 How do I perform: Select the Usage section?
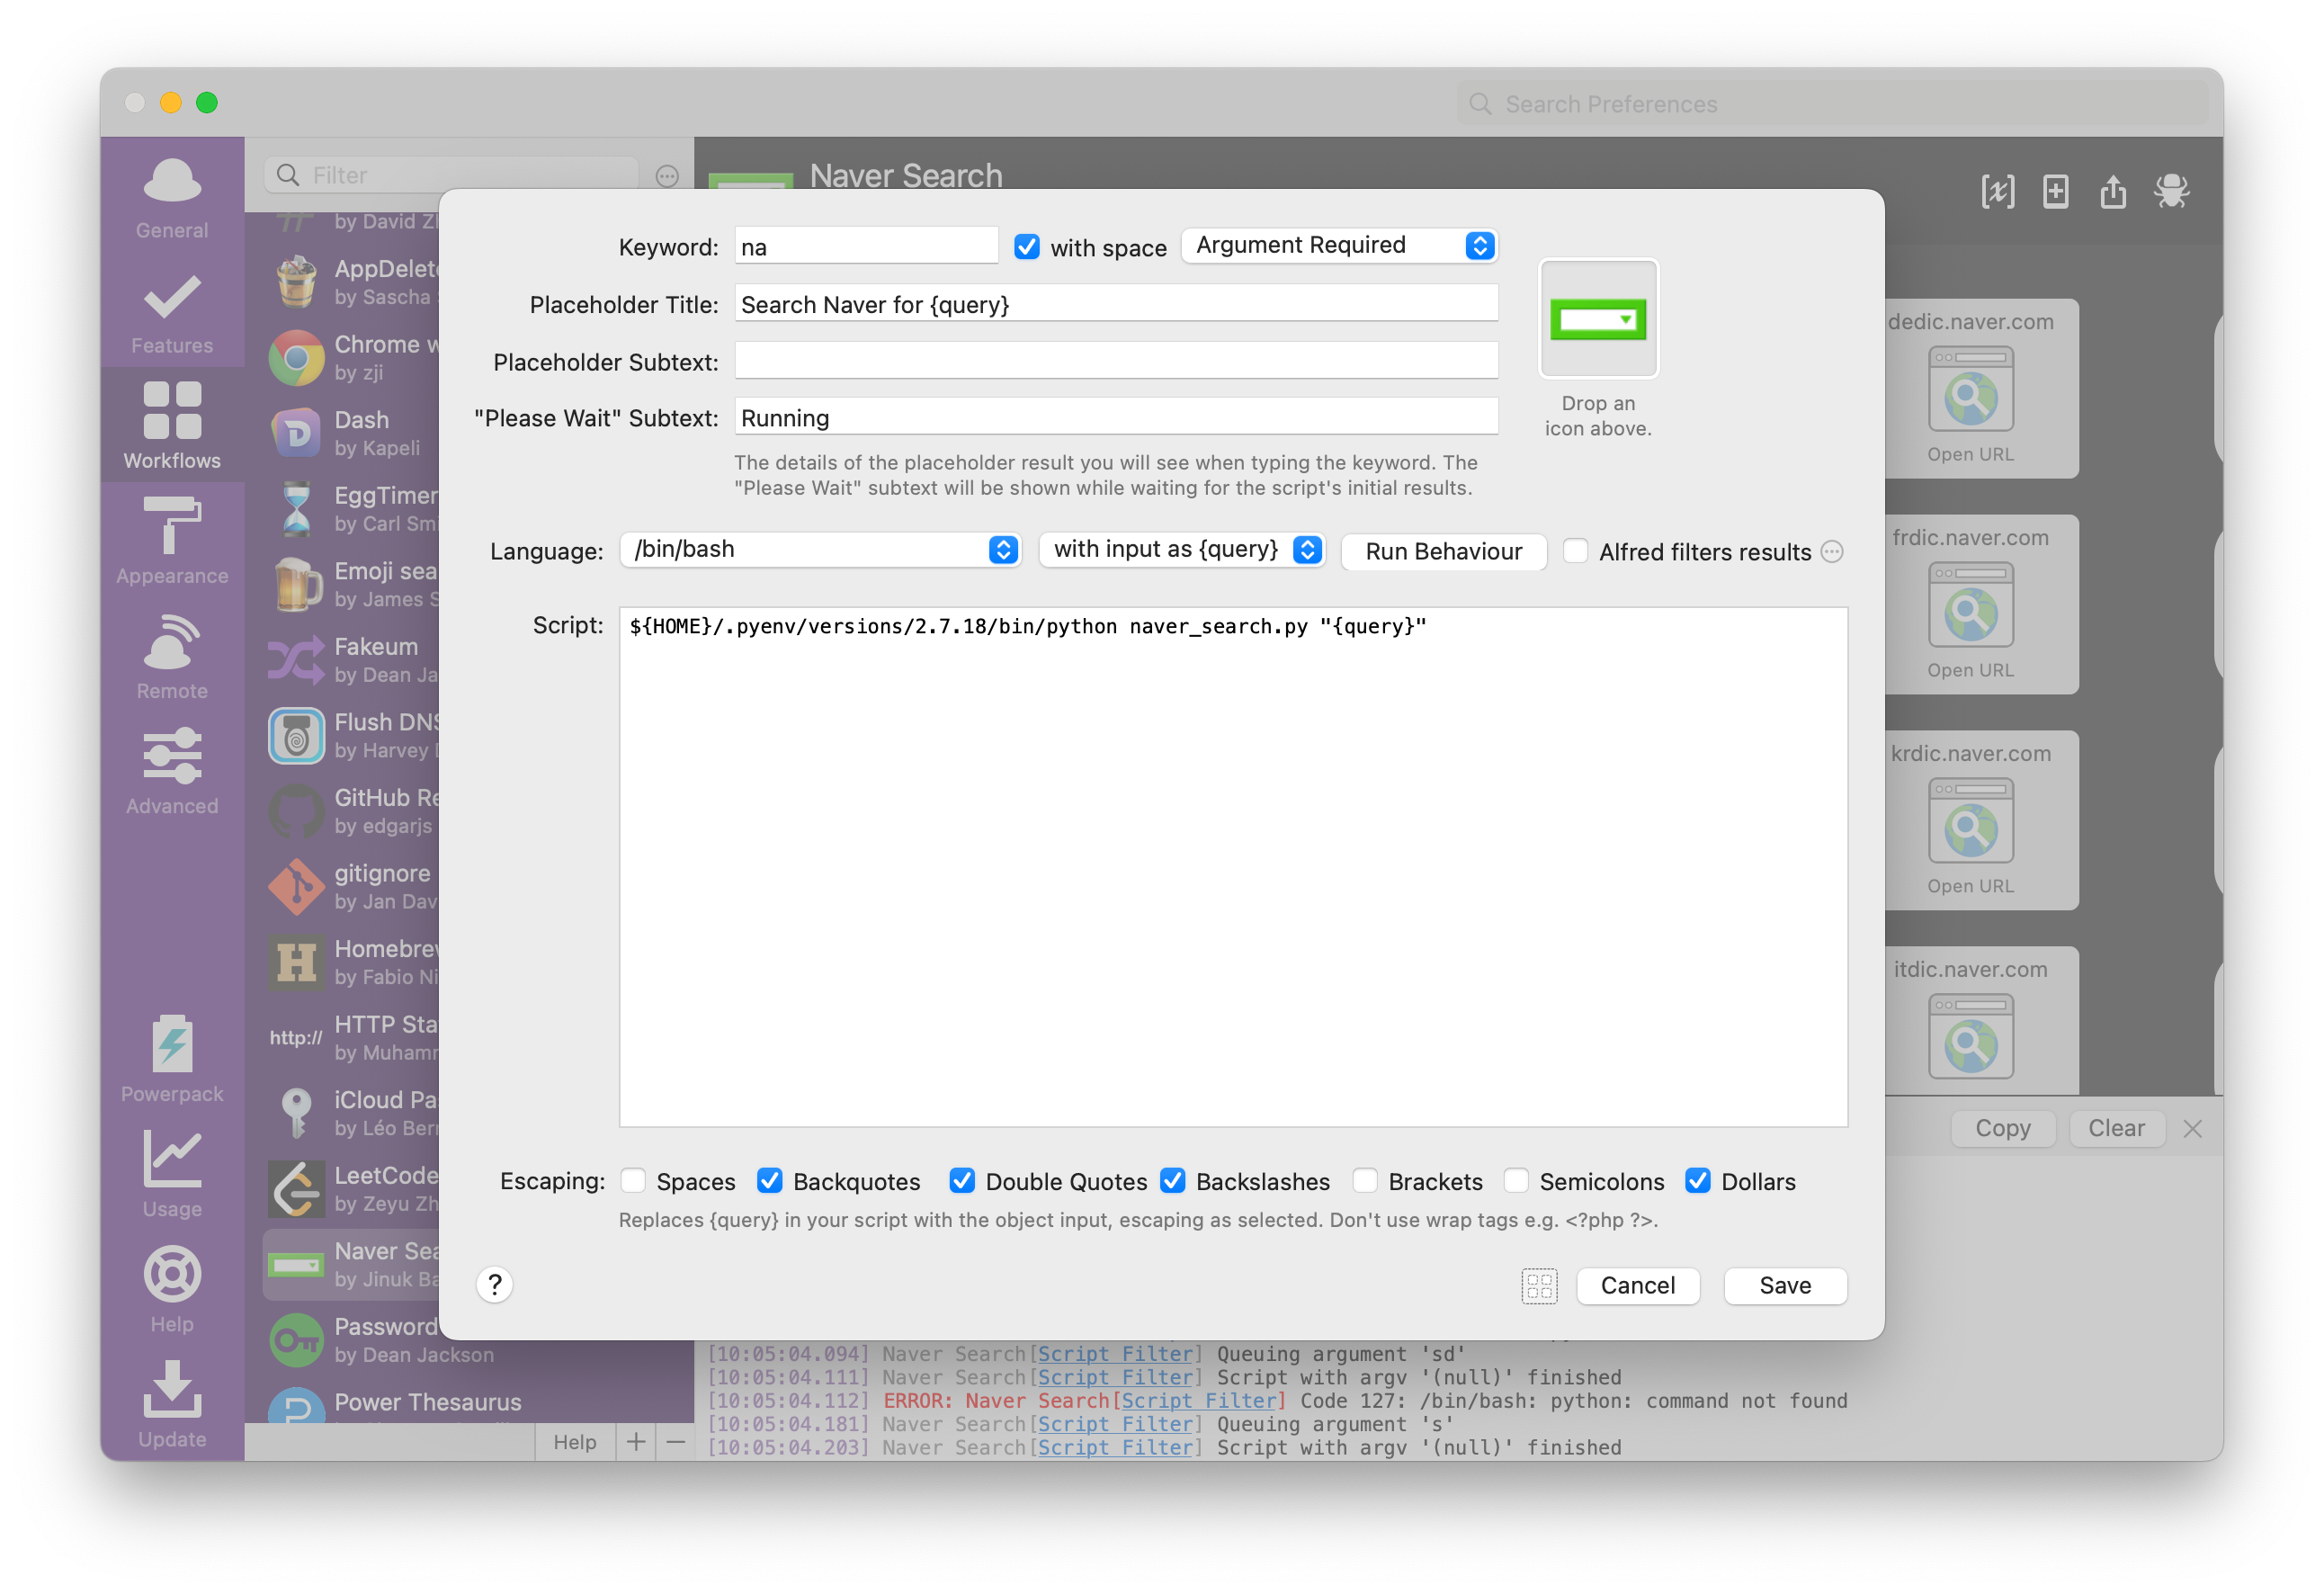click(x=171, y=1175)
